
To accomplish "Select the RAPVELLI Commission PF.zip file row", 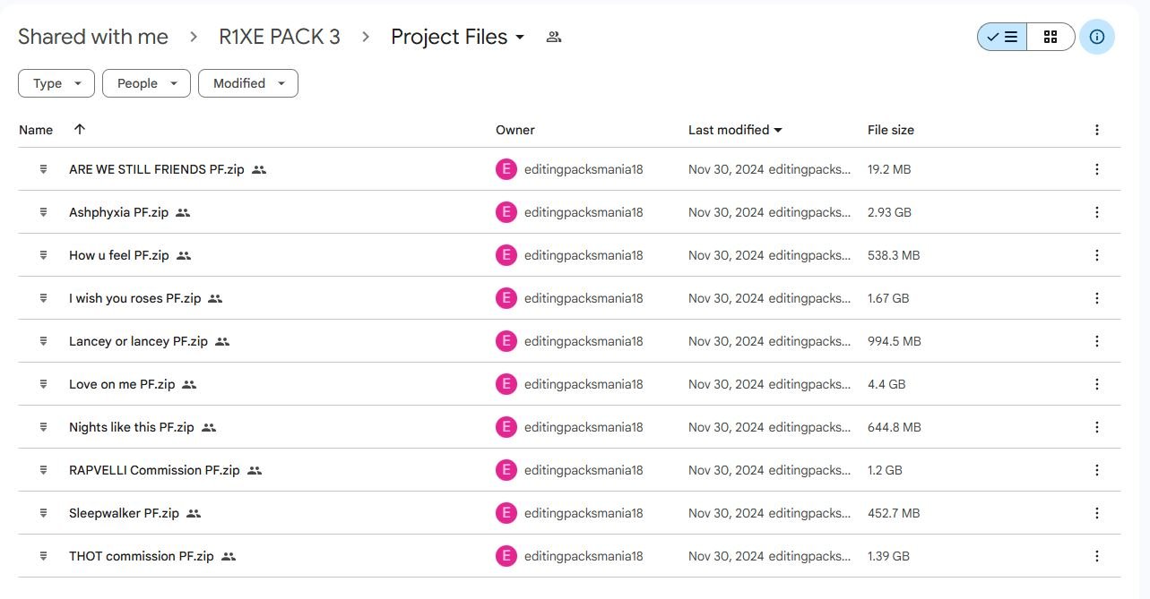I will click(x=569, y=470).
